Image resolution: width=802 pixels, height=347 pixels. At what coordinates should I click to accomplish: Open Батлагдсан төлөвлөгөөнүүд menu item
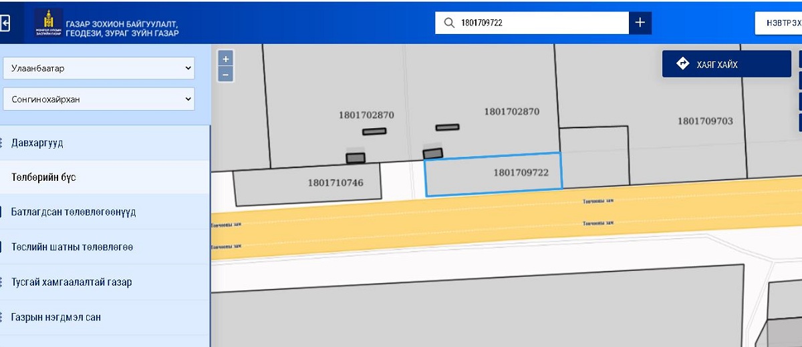pyautogui.click(x=74, y=212)
